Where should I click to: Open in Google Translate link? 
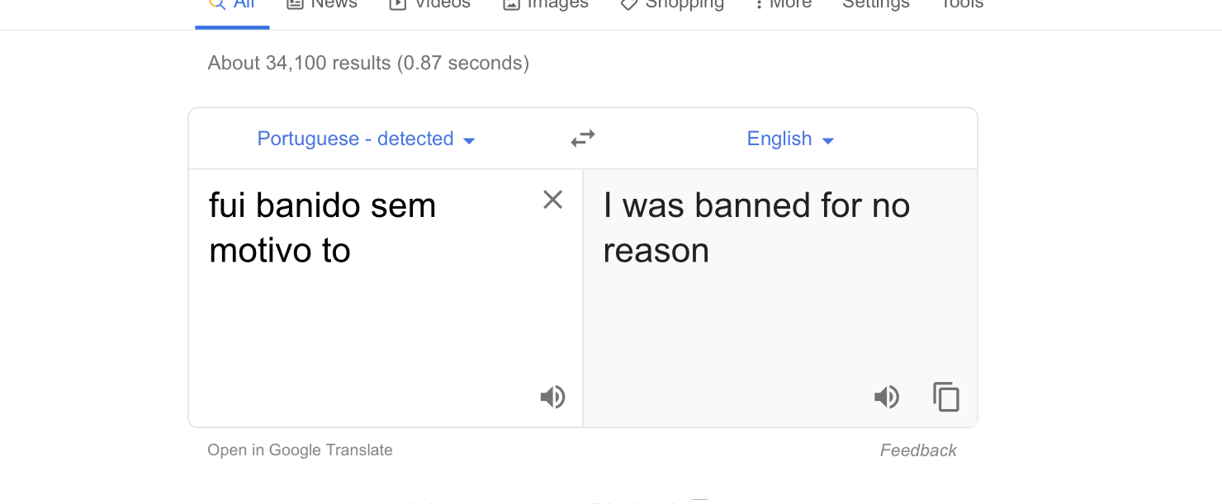pos(301,450)
